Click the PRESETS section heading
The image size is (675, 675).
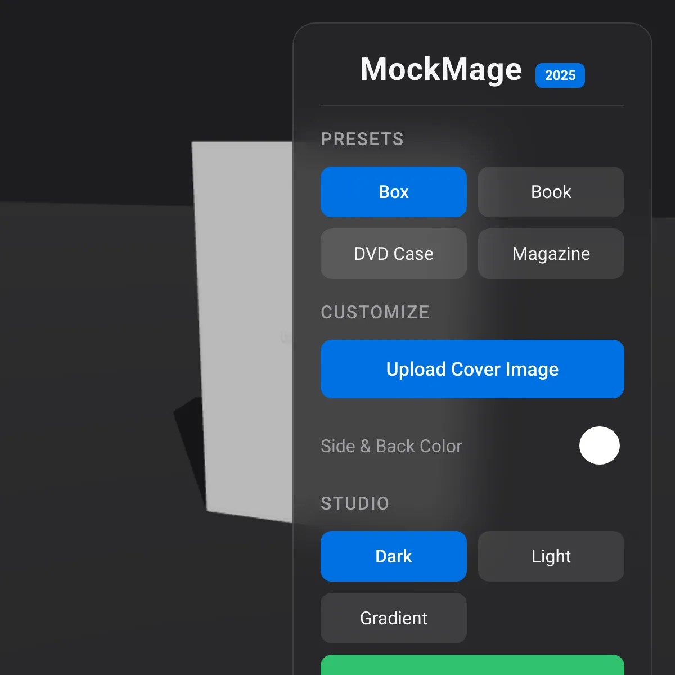pyautogui.click(x=362, y=139)
